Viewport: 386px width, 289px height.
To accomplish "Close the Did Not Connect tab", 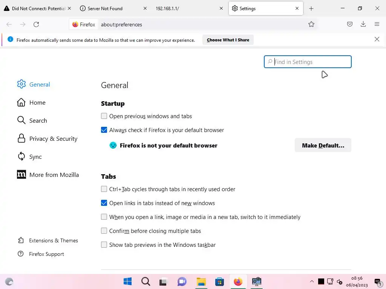I will click(69, 8).
